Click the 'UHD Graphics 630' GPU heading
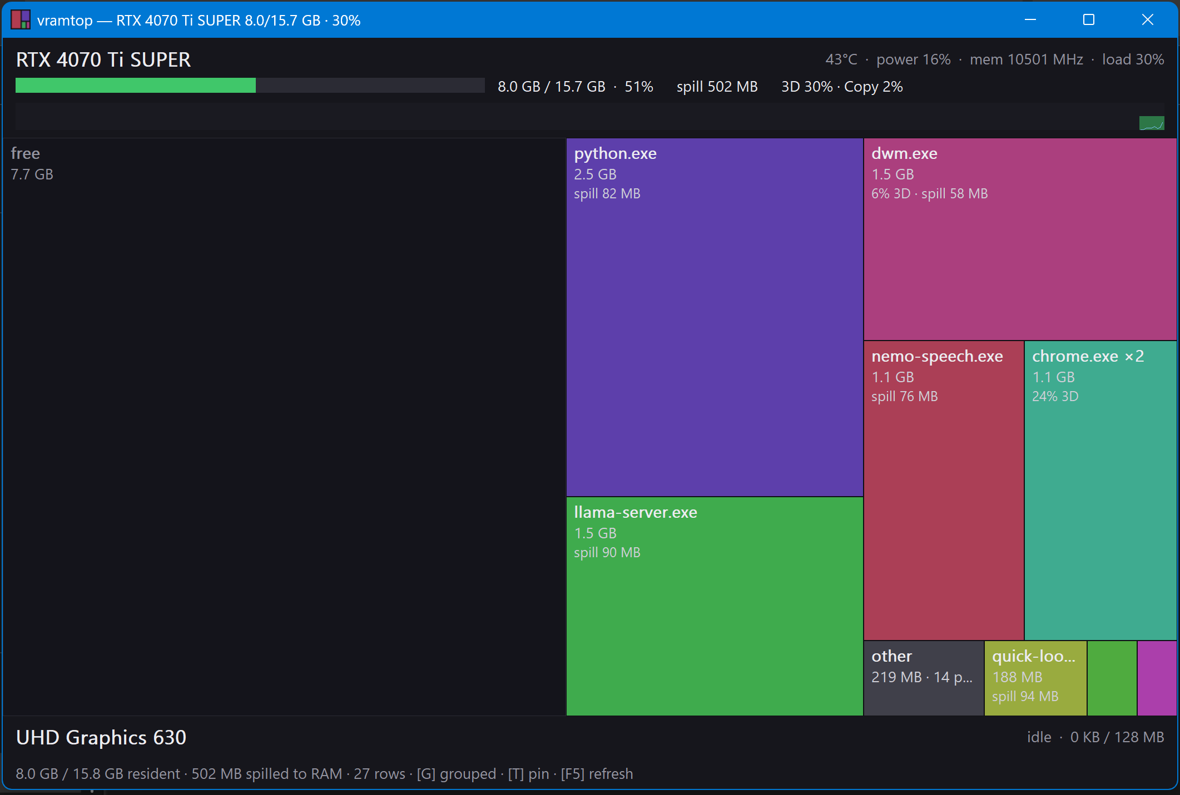 click(101, 738)
